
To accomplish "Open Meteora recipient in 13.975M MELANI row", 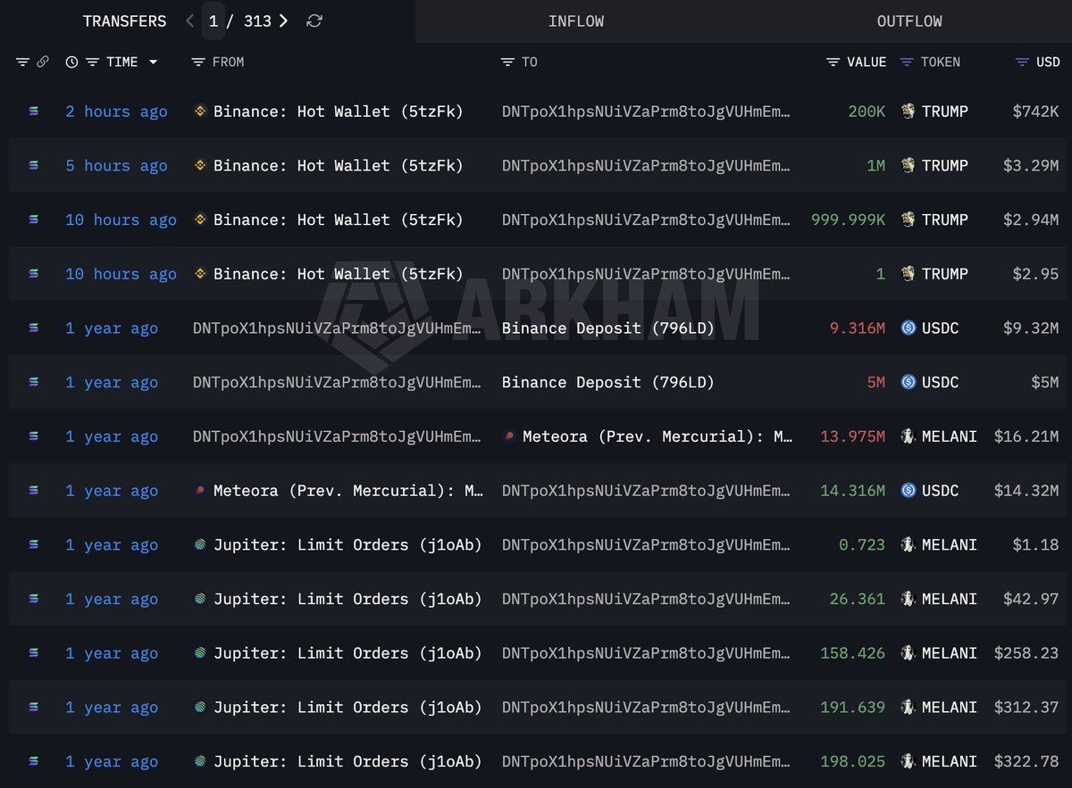I will coord(658,436).
